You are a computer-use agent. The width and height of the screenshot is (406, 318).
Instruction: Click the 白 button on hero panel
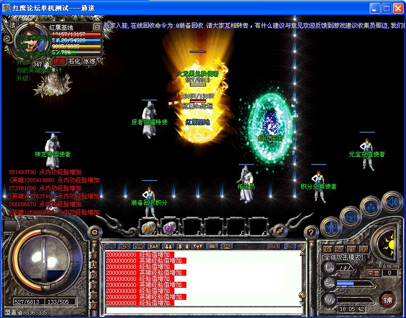[97, 27]
